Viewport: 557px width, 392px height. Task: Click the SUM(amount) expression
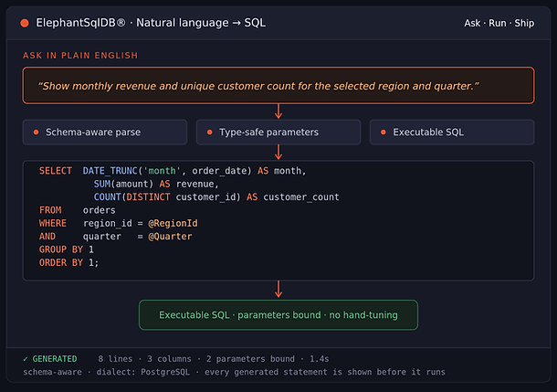[x=123, y=184]
